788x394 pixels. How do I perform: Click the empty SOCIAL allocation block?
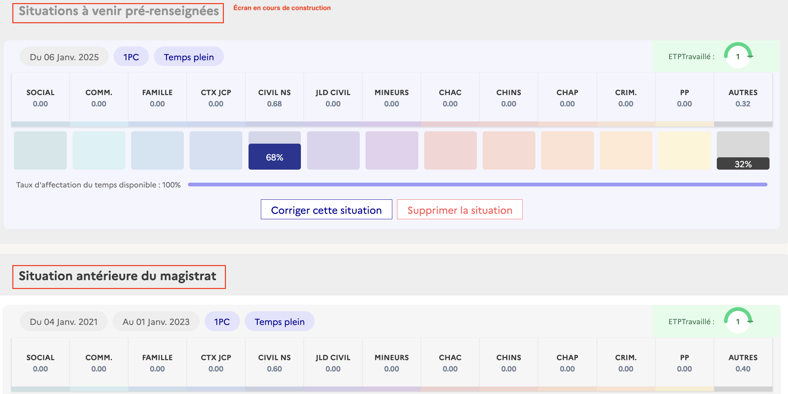tap(40, 150)
